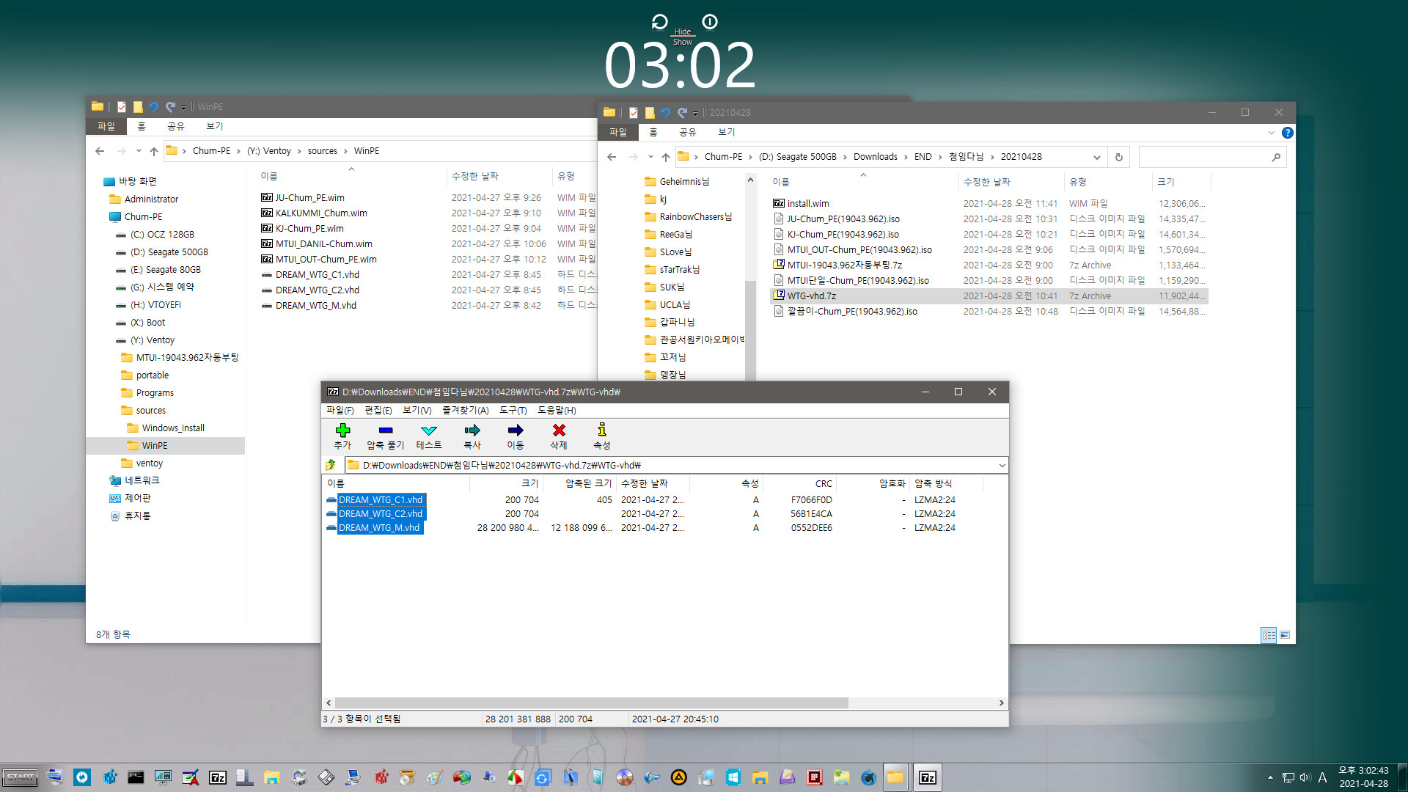Select install.wim in the 20210428 window
The width and height of the screenshot is (1408, 792).
[x=808, y=203]
